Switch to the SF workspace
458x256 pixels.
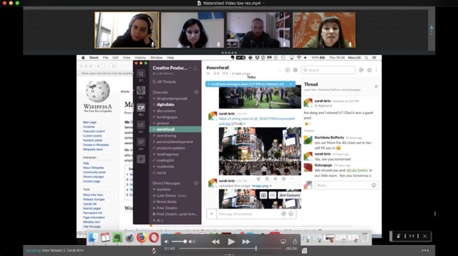(141, 142)
